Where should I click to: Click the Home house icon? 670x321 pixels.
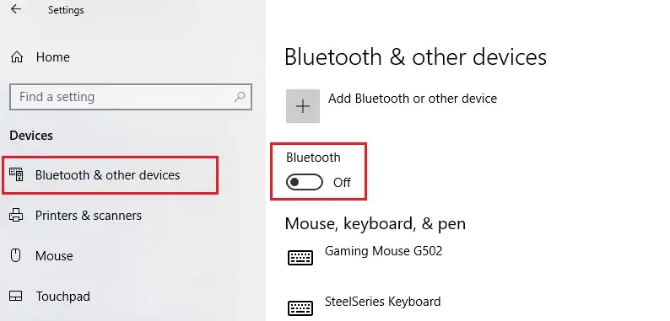(17, 56)
